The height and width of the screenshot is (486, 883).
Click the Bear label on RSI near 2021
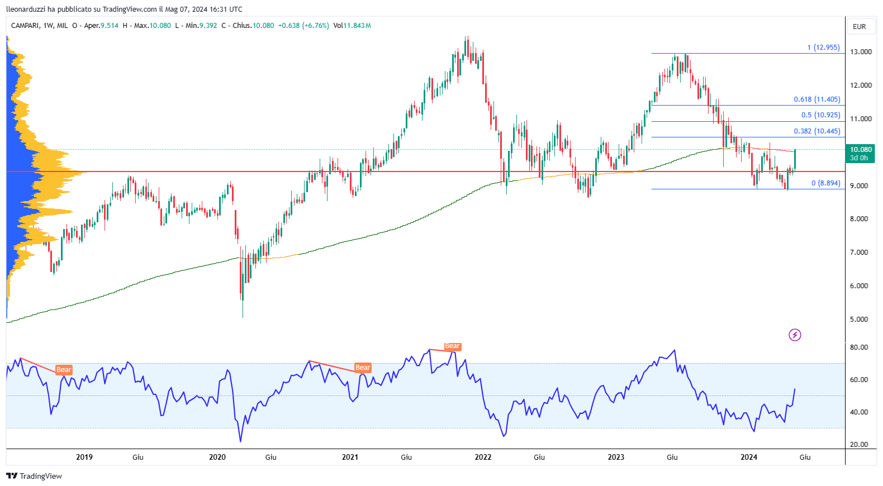(x=363, y=368)
